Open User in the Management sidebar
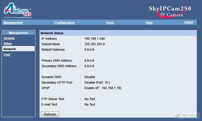This screenshot has height=121, width=202. tap(7, 55)
